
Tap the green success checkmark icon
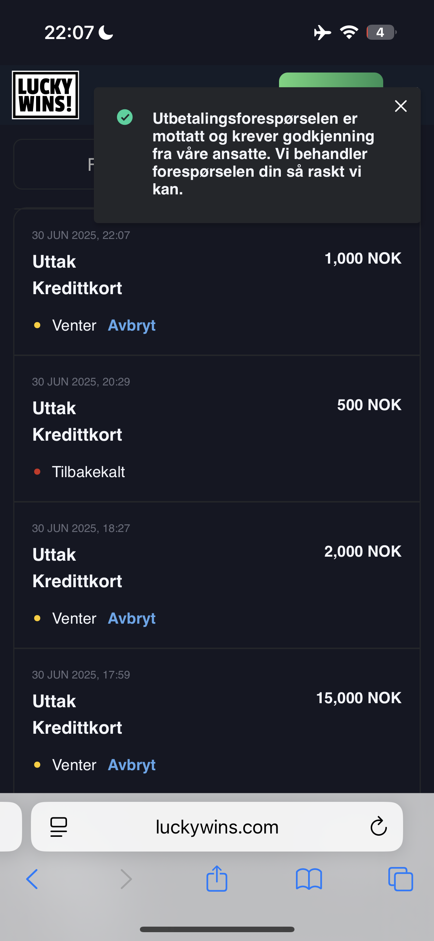[x=125, y=117]
